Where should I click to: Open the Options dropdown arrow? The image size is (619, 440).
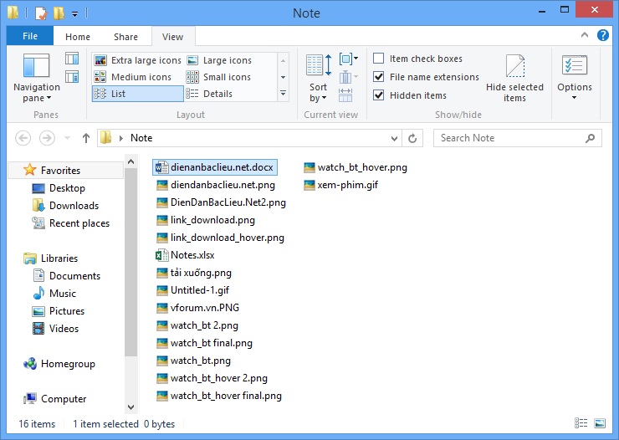click(575, 98)
